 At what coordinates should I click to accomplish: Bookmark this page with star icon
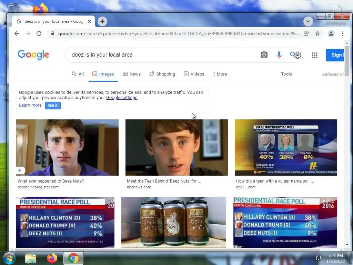tap(317, 33)
